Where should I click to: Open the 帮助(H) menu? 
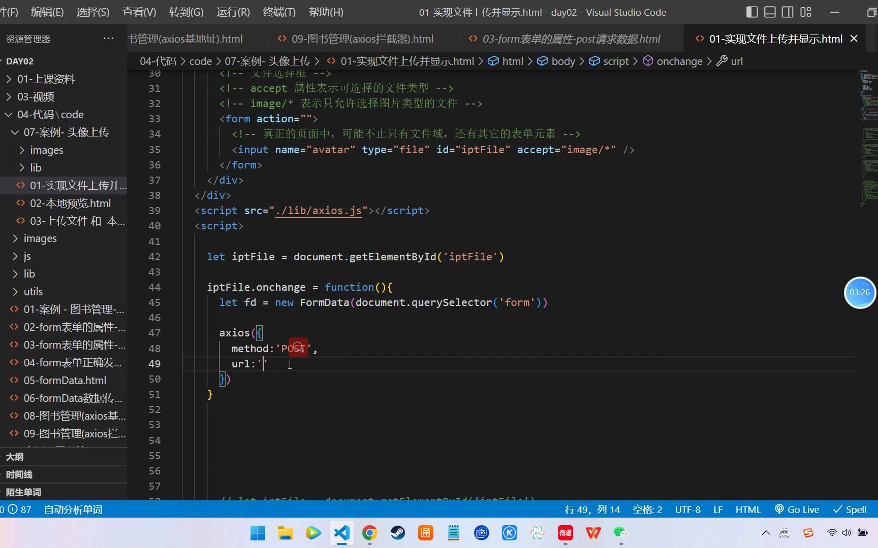click(x=326, y=12)
